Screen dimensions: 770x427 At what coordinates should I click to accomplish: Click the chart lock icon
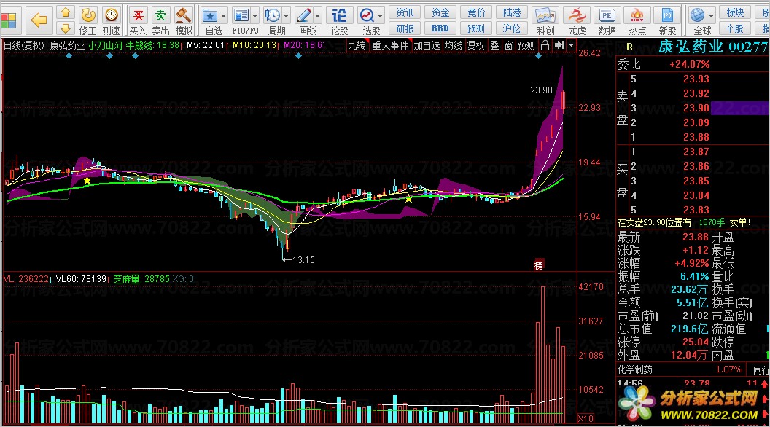545,45
